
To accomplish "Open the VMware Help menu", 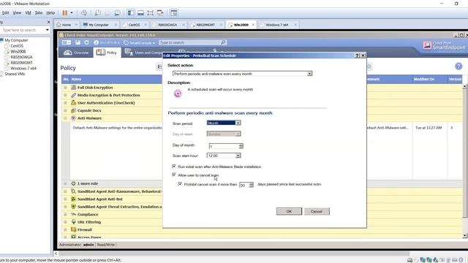I will 50,13.
